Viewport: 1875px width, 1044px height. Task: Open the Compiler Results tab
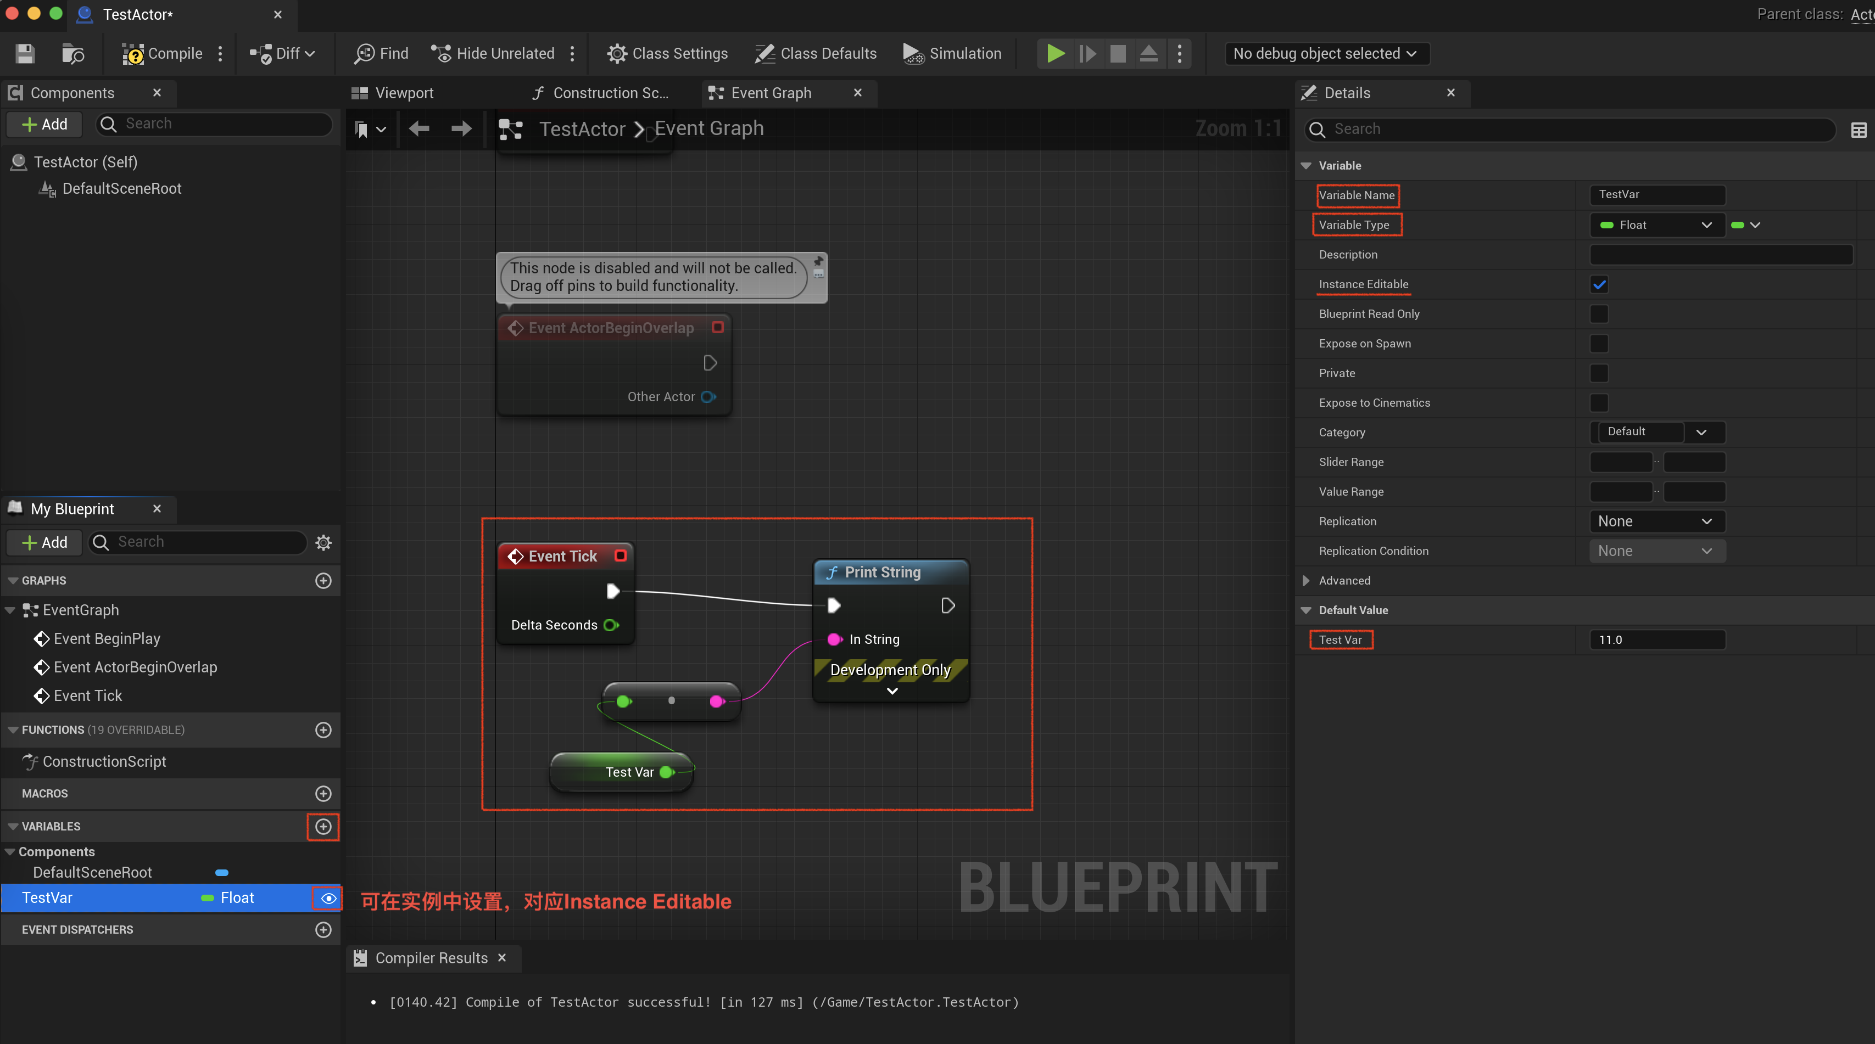coord(431,958)
